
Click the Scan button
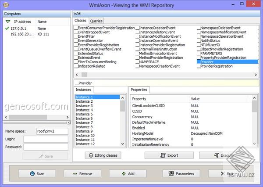coord(37,173)
